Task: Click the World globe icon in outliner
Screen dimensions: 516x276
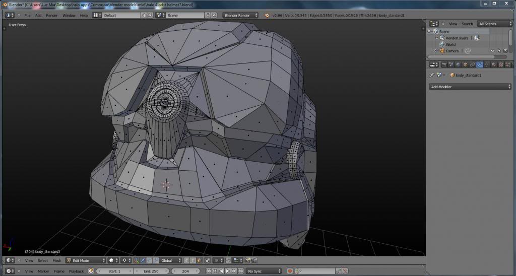Action: click(442, 44)
